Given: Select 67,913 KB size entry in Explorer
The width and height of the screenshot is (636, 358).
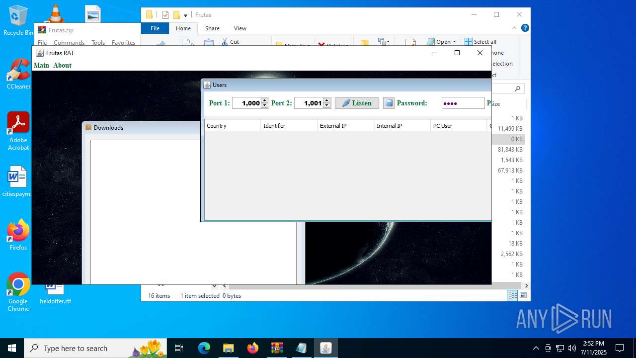Looking at the screenshot, I should (510, 171).
